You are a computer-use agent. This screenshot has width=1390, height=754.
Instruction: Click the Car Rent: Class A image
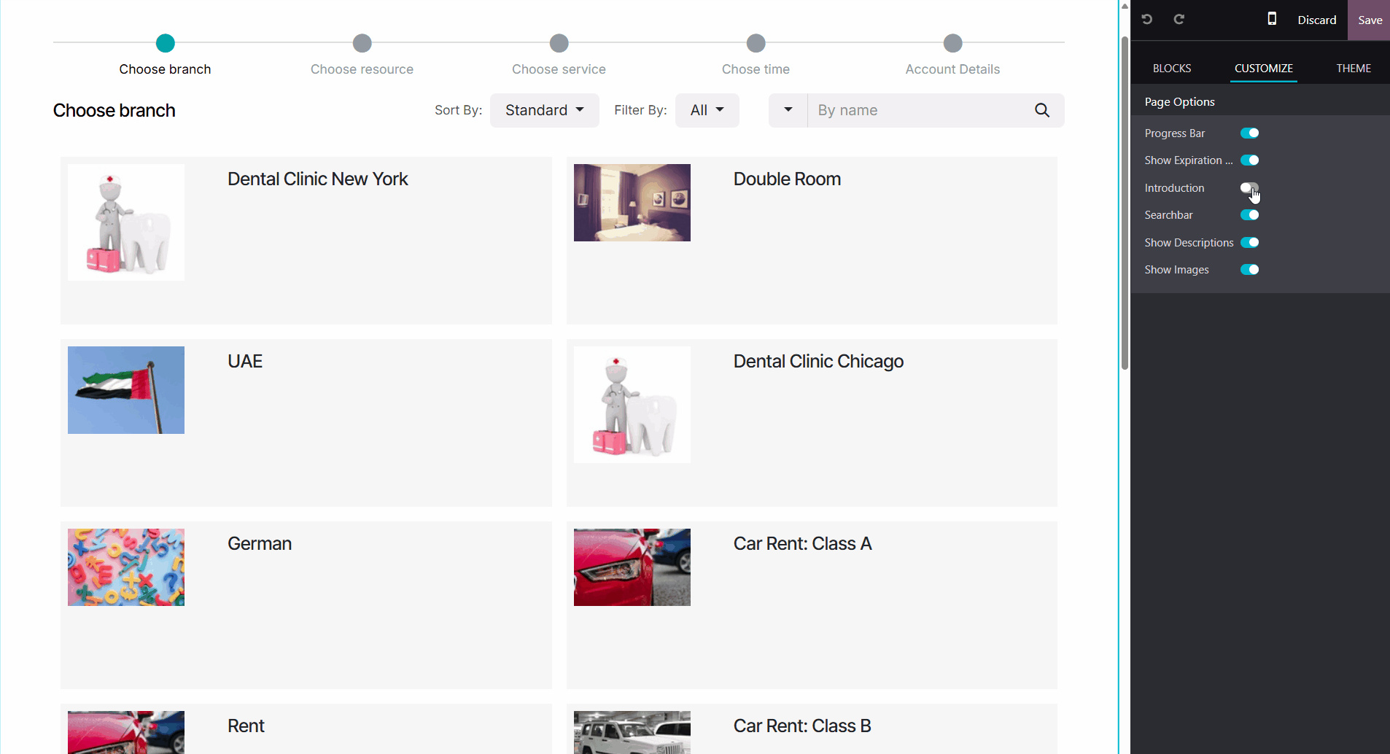click(632, 567)
